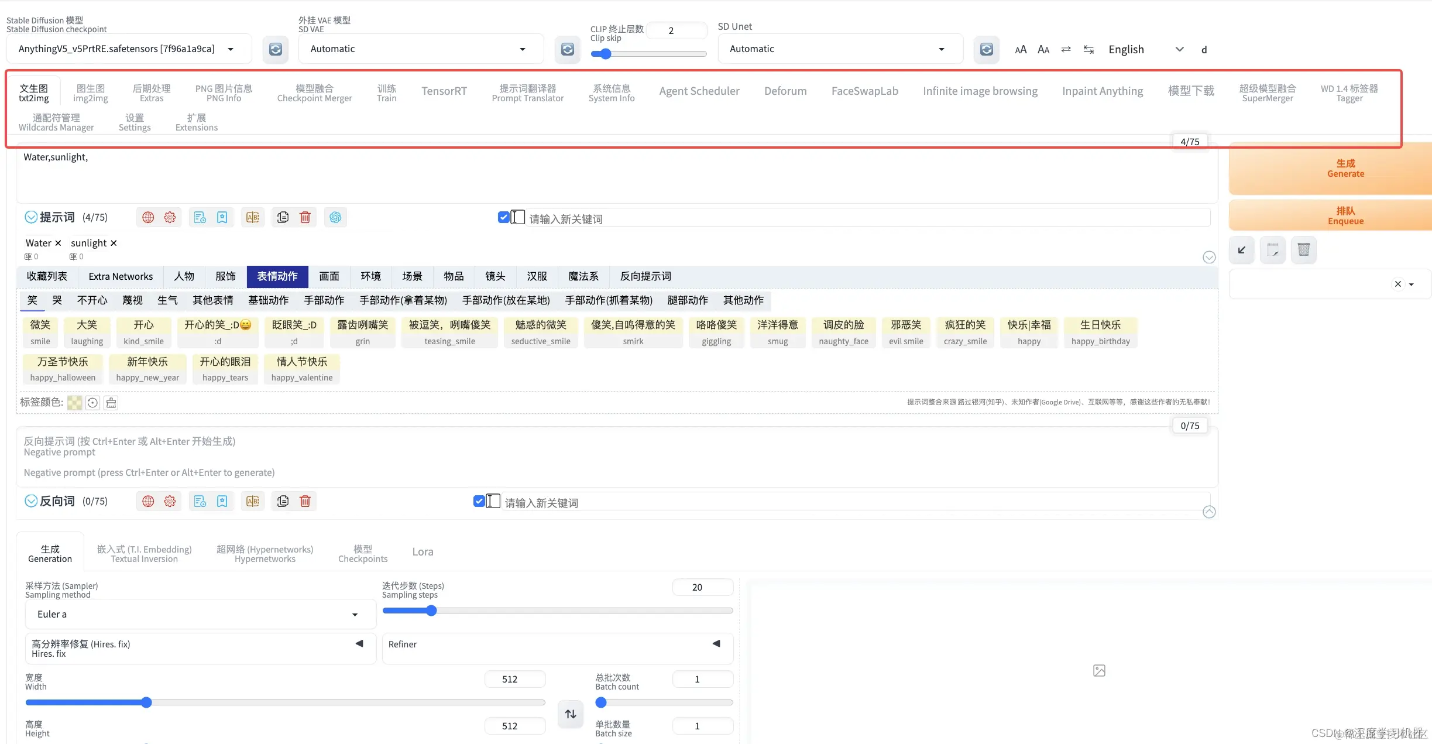The image size is (1432, 744).
Task: Click the trash bin icon below Enqueue
Action: (1304, 251)
